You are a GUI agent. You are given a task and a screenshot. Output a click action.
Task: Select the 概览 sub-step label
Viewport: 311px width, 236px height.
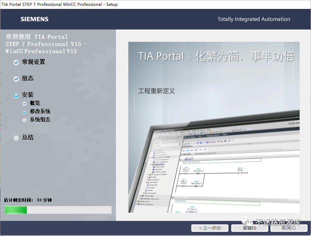coord(35,103)
